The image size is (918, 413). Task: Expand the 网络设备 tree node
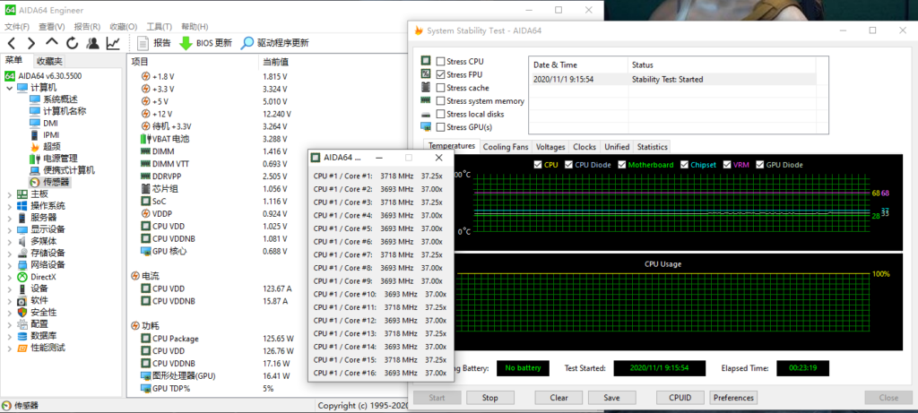click(x=9, y=265)
